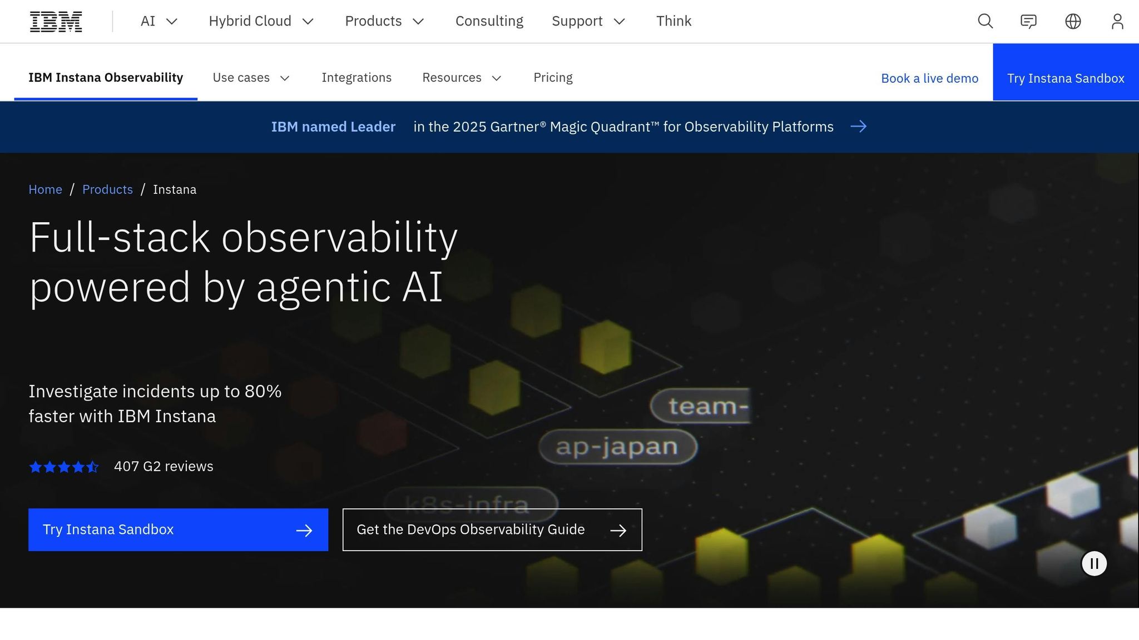Click the G2 star rating icons
The height and width of the screenshot is (640, 1139).
[x=64, y=467]
